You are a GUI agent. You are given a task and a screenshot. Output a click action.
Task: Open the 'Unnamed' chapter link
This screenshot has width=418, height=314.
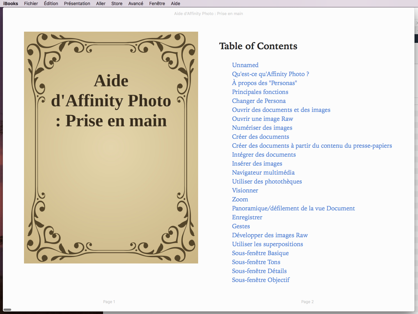click(x=245, y=65)
